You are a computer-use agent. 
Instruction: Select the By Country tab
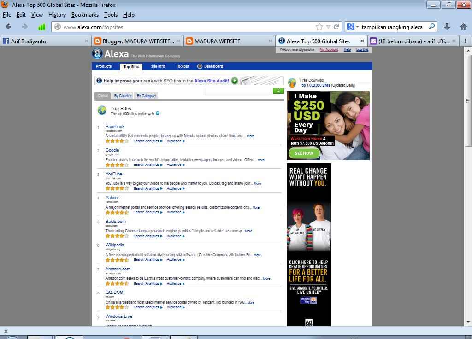(x=123, y=96)
